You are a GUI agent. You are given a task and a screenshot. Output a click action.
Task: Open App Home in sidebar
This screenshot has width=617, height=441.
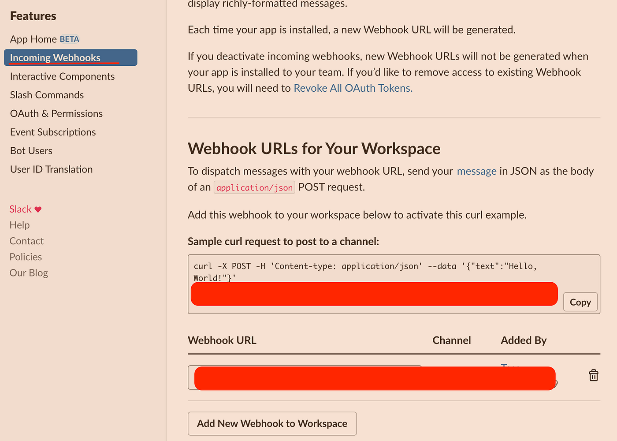point(33,39)
